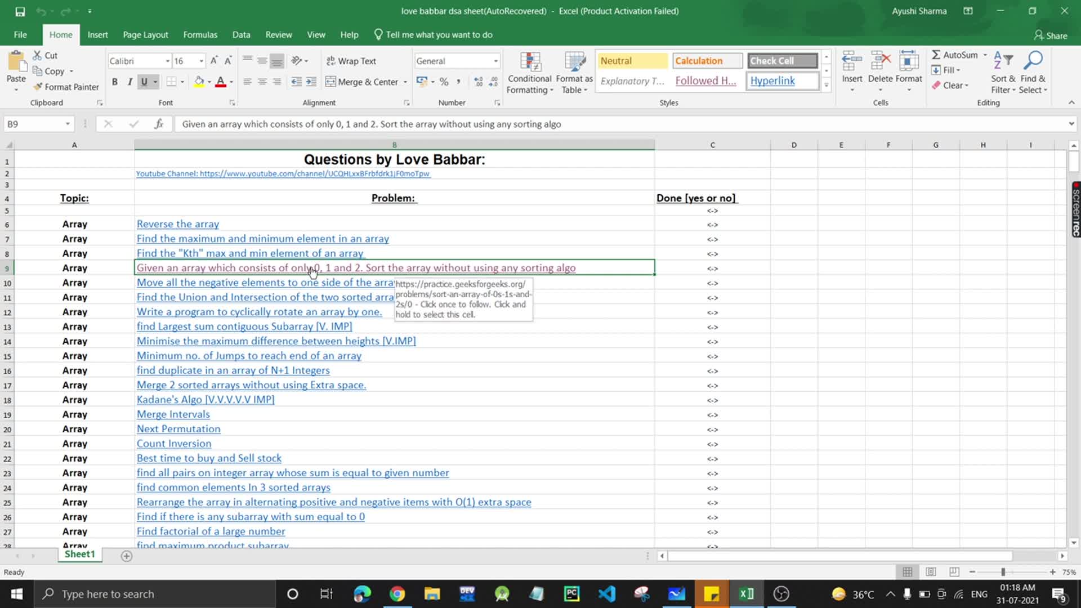Open the File menu
This screenshot has width=1081, height=608.
click(x=20, y=35)
